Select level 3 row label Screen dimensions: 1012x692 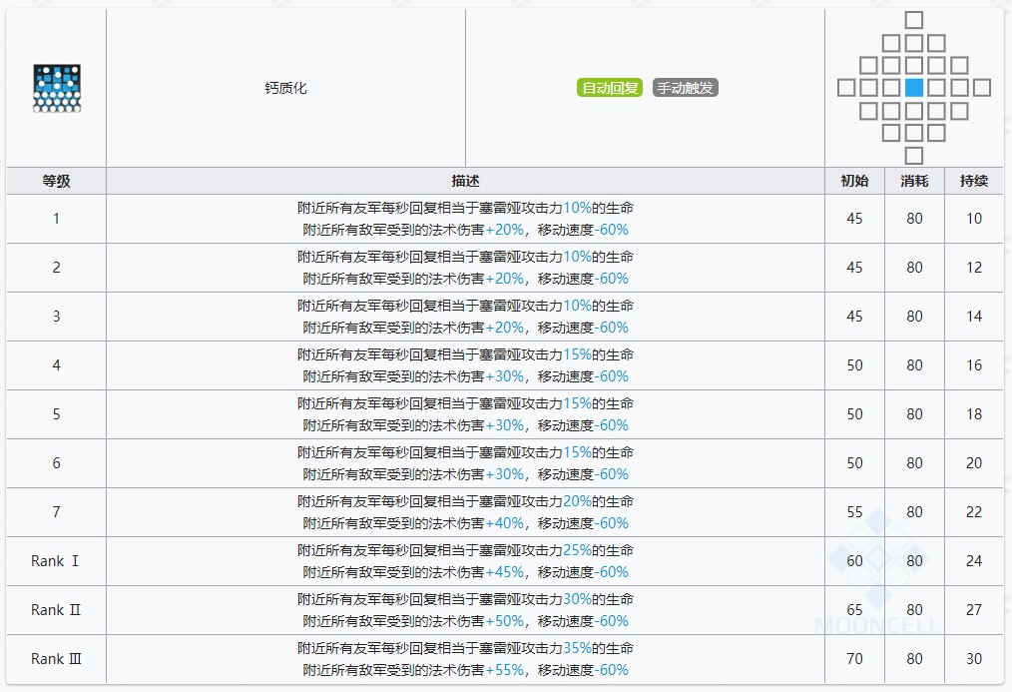pyautogui.click(x=56, y=317)
